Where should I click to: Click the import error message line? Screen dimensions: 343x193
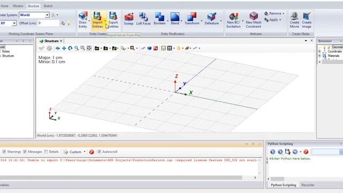[x=129, y=160]
